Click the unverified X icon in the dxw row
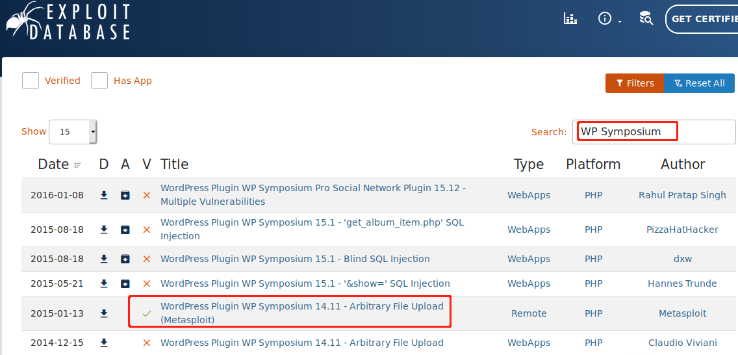 pyautogui.click(x=147, y=259)
